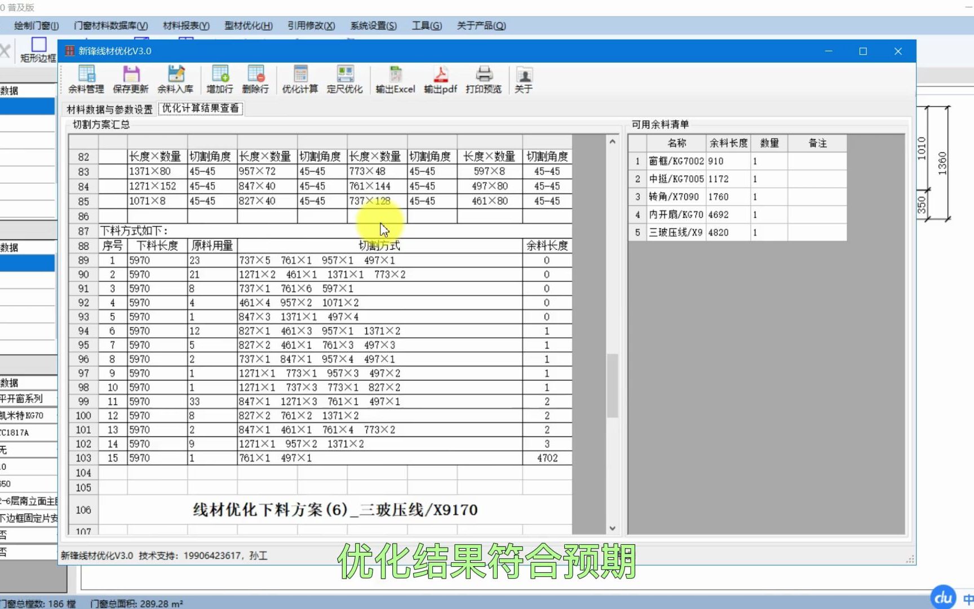Screen dimensions: 974x609
Task: Click the 余料入库 toolbar icon
Action: [175, 79]
